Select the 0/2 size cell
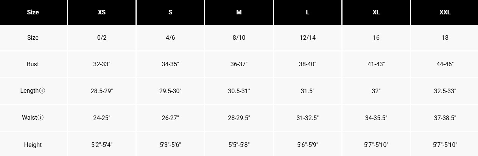 (102, 37)
